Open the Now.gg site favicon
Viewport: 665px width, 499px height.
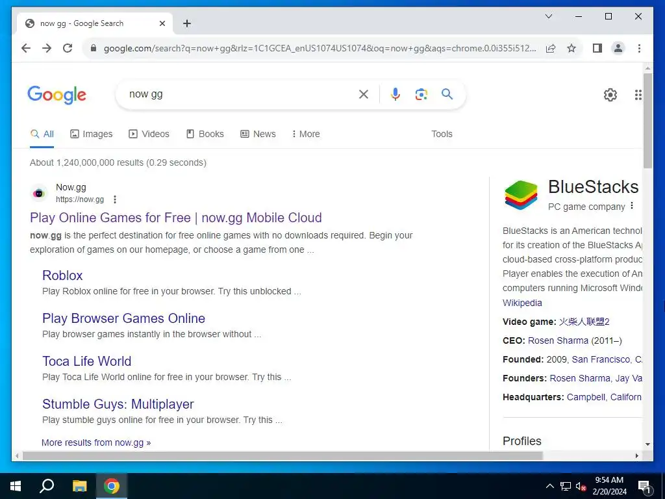pyautogui.click(x=39, y=194)
